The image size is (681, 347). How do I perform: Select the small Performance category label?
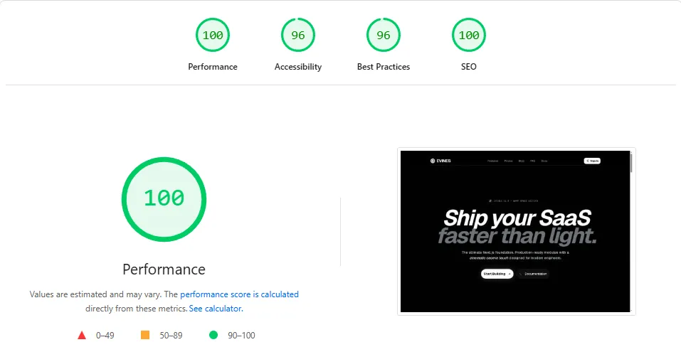point(213,67)
